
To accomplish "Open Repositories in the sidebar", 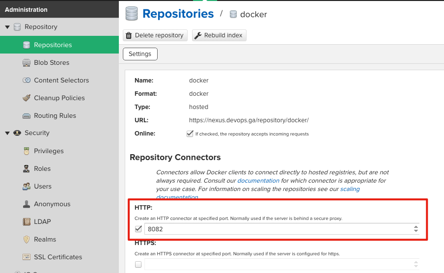I will (x=59, y=45).
